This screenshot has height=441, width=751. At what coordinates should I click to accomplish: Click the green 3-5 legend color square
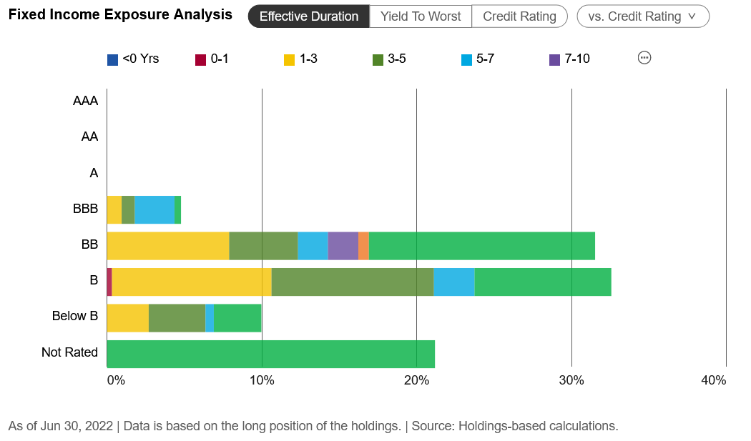378,60
